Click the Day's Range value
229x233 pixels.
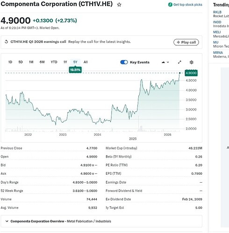tap(85, 182)
